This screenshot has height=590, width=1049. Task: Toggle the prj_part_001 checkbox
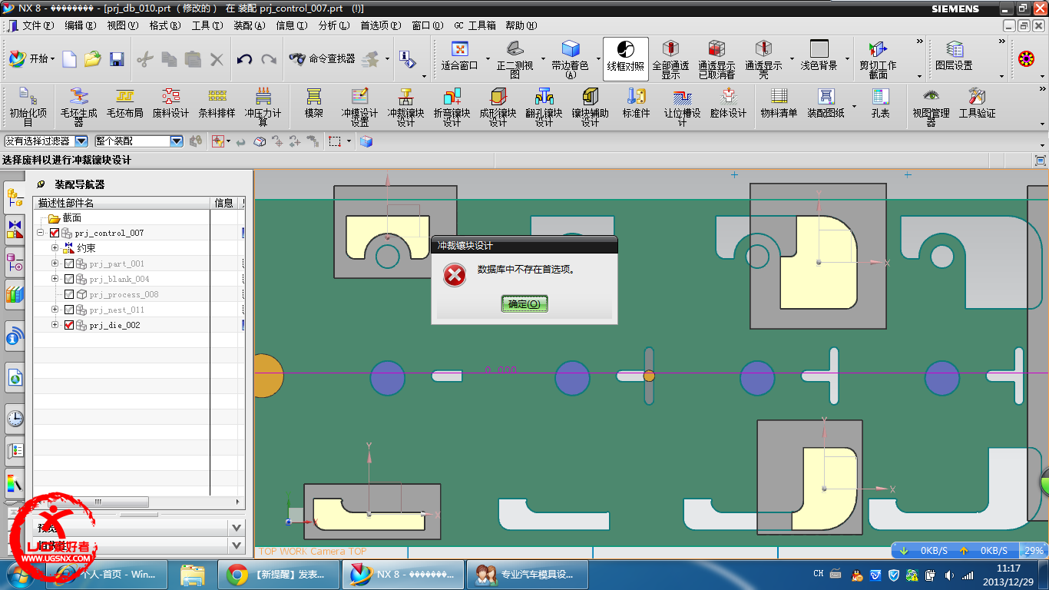[69, 264]
